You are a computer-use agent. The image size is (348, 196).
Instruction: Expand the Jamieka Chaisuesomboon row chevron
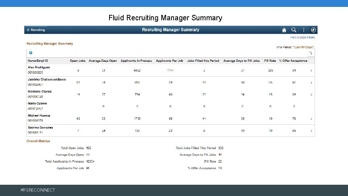point(311,83)
